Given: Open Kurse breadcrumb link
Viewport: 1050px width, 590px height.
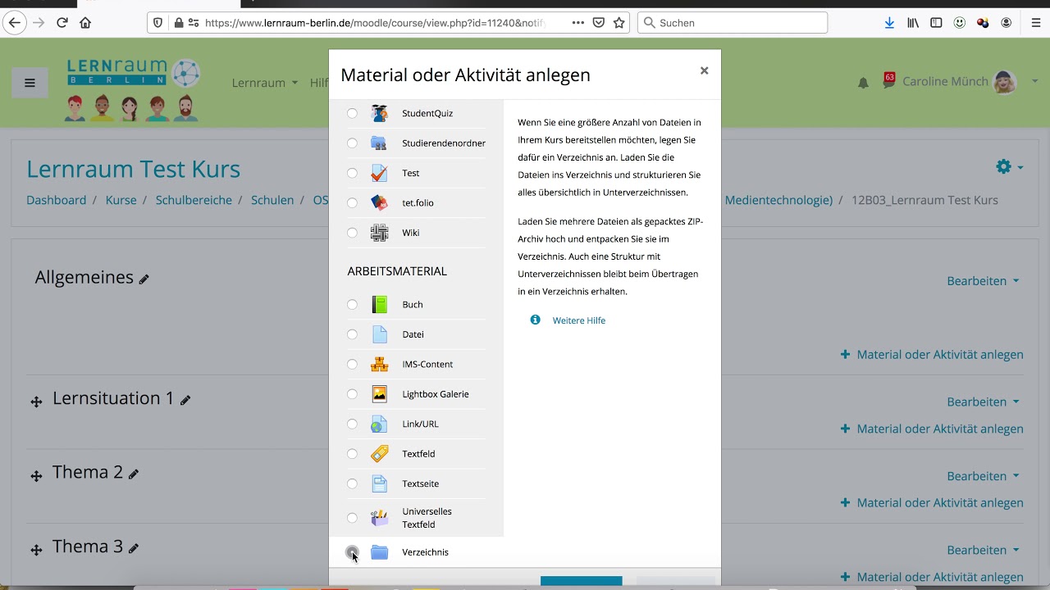Looking at the screenshot, I should point(121,200).
